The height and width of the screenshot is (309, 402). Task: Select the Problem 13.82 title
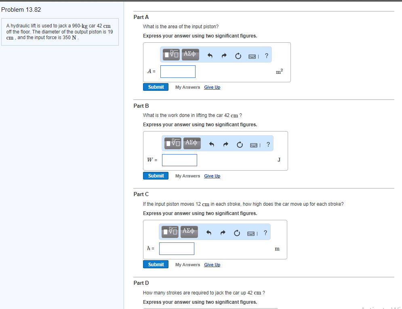click(x=21, y=10)
